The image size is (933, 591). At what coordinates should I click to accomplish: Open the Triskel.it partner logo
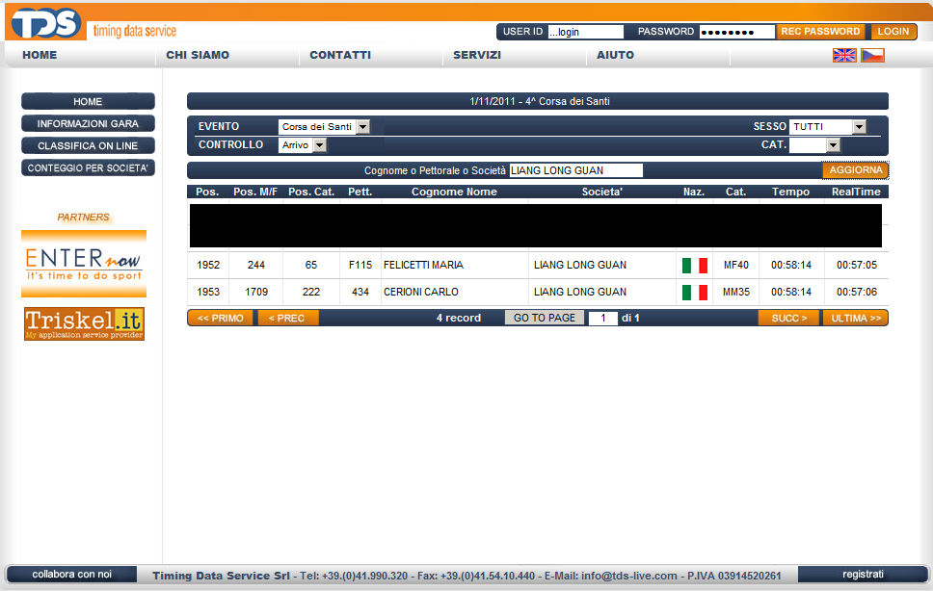tap(84, 323)
